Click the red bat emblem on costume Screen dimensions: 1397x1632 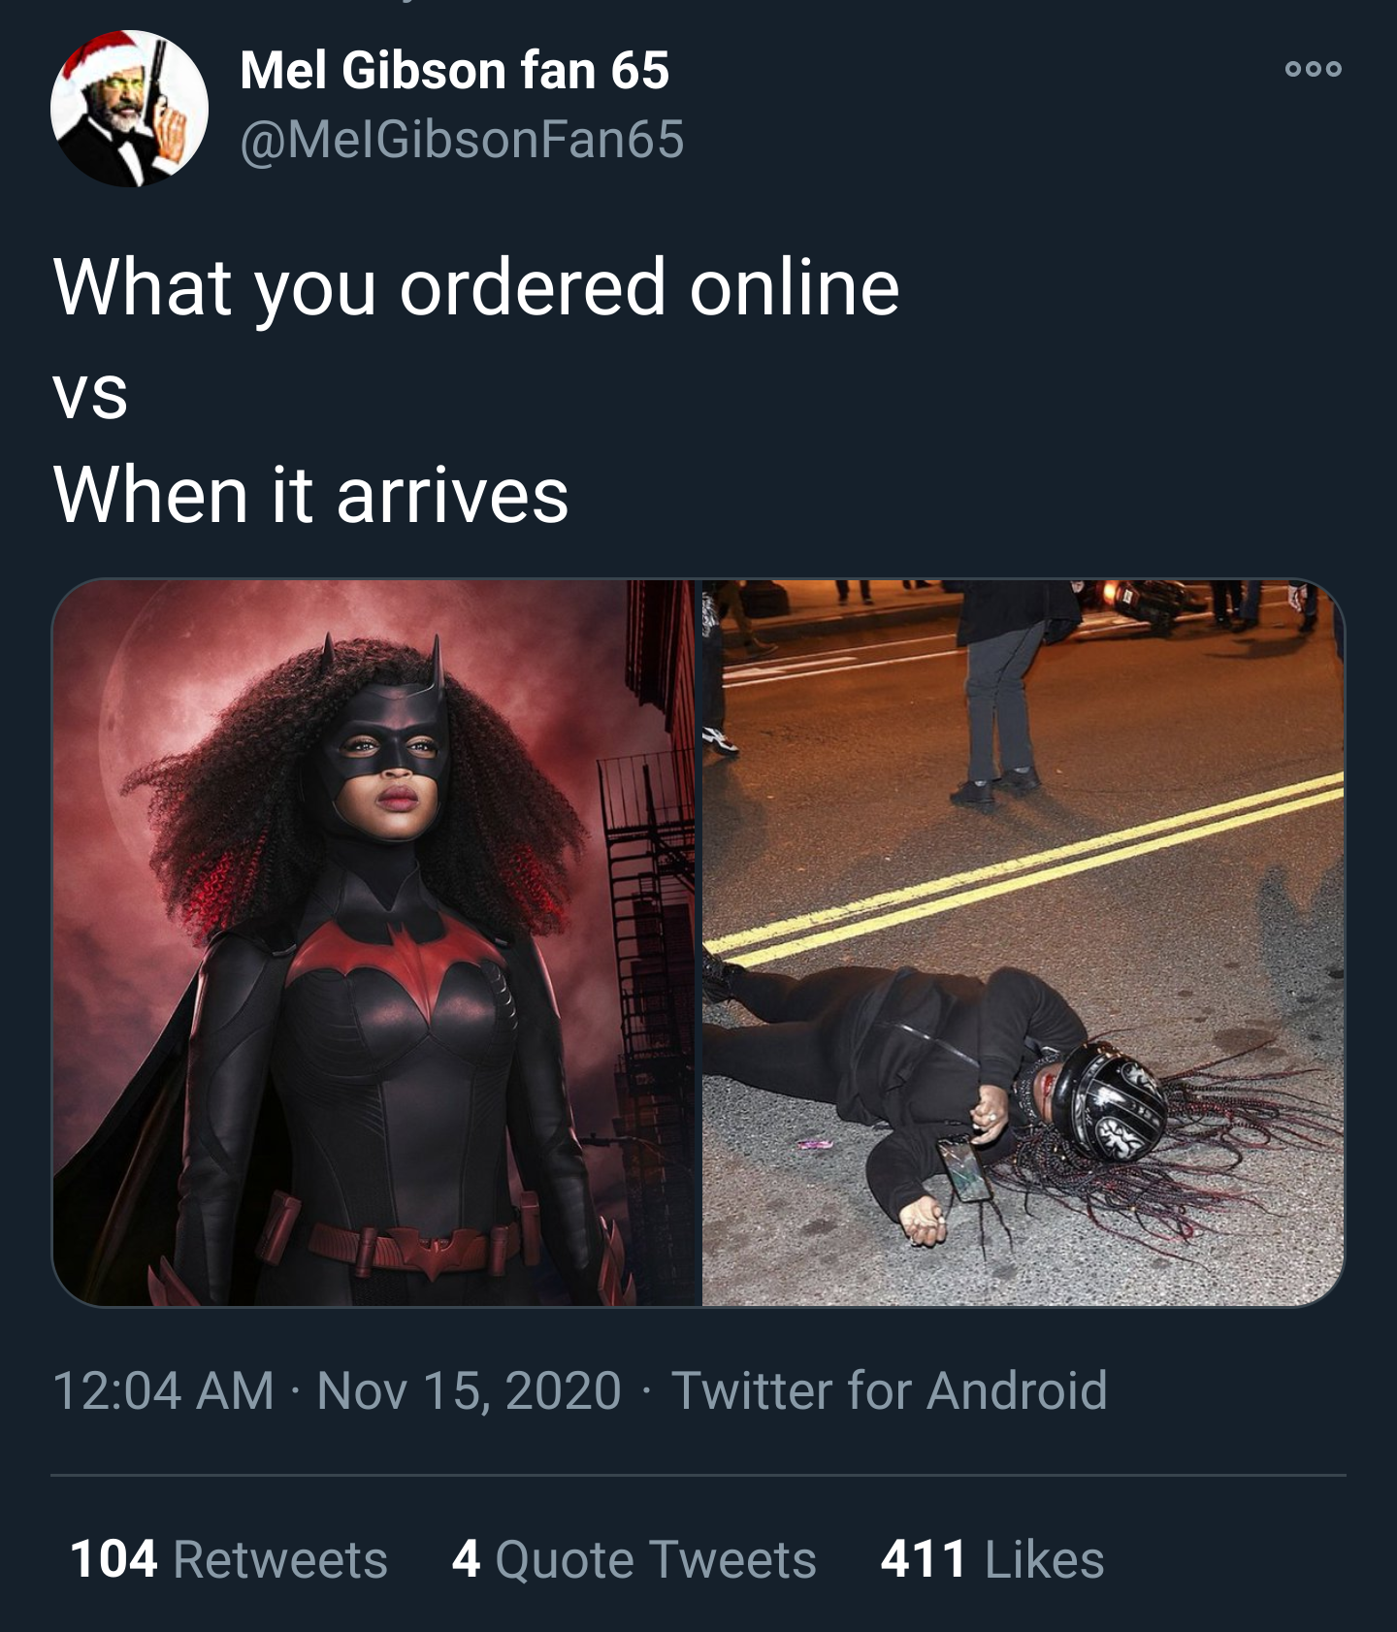[396, 959]
